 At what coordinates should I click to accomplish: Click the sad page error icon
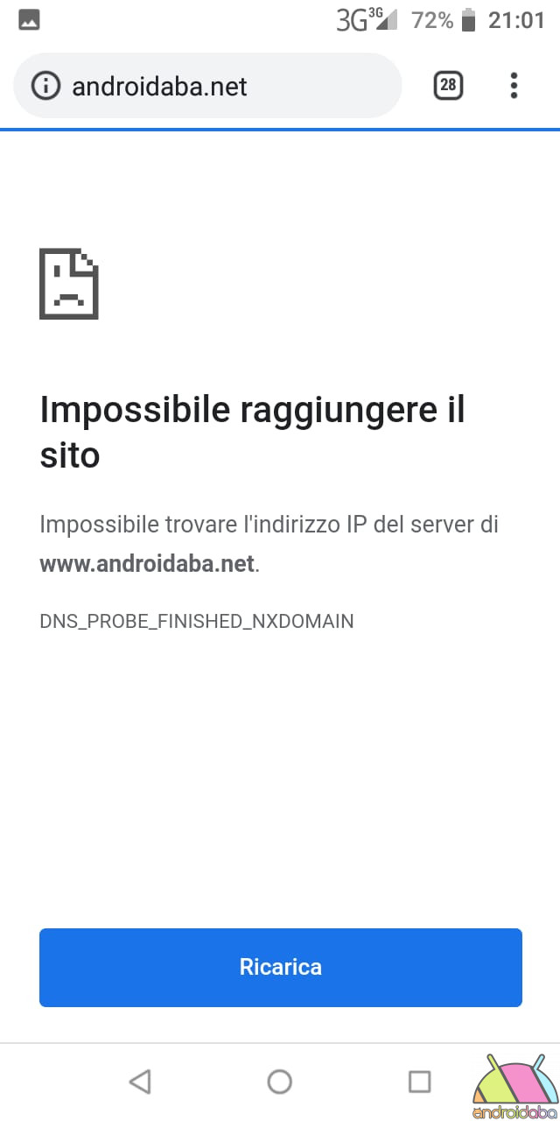[69, 284]
